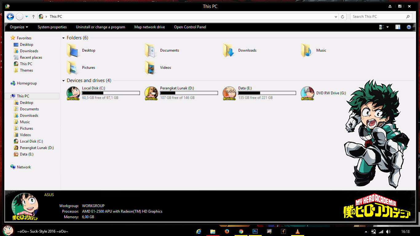
Task: Click the volume speaker tray icon
Action: click(x=388, y=232)
